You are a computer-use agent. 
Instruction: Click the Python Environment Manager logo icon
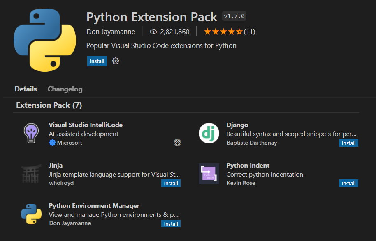pos(31,214)
